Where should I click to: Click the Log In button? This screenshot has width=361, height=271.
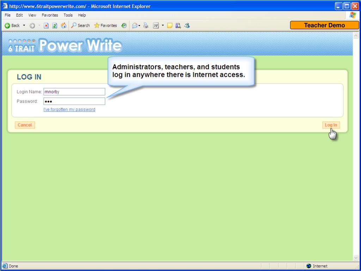click(x=331, y=125)
